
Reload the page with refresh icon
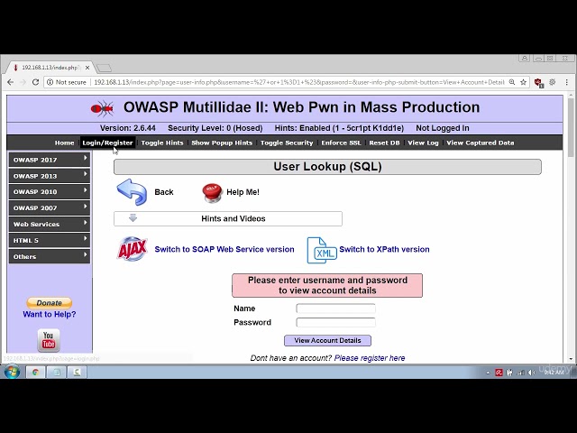pyautogui.click(x=35, y=82)
